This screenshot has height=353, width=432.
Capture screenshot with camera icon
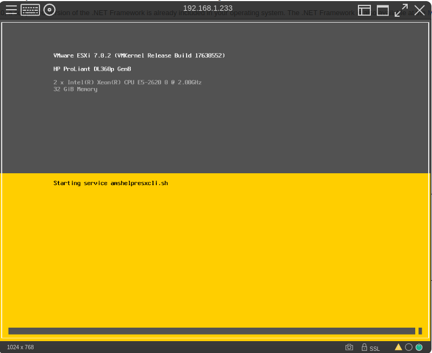349,347
